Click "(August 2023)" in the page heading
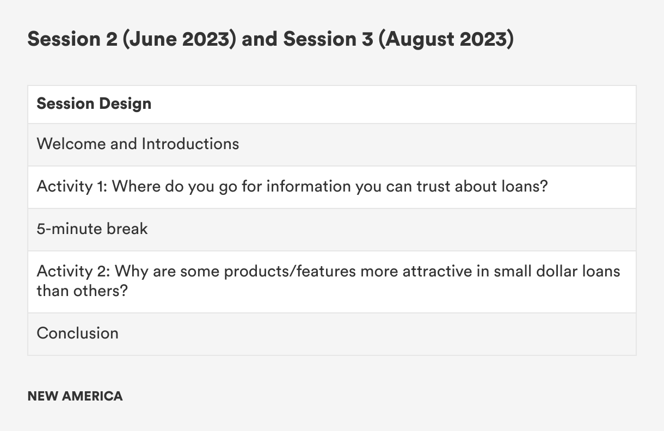Viewport: 664px width, 431px height. tap(446, 39)
